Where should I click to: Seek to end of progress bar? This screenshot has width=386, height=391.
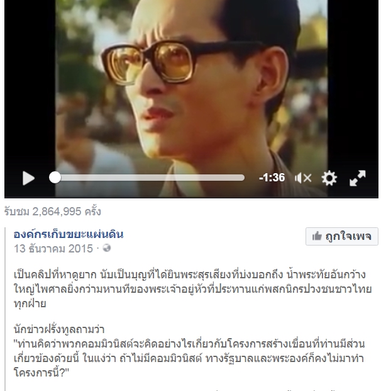click(243, 178)
